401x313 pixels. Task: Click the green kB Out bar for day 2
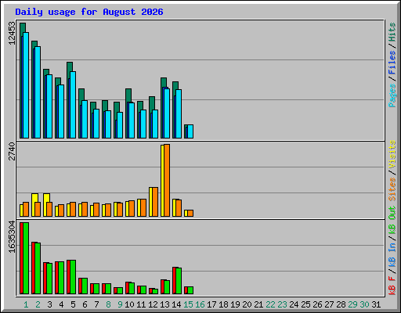pyautogui.click(x=38, y=268)
